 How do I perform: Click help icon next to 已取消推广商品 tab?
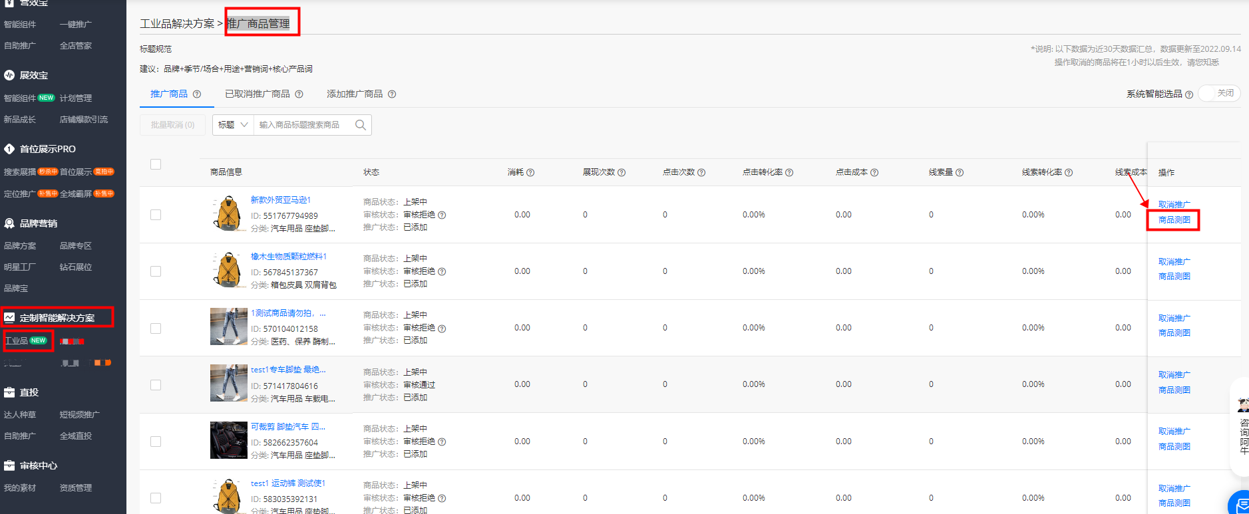point(299,94)
